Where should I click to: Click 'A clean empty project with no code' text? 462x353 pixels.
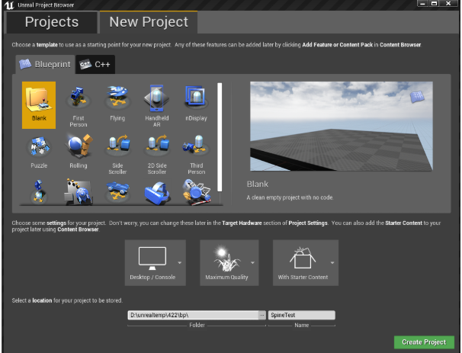(x=290, y=197)
